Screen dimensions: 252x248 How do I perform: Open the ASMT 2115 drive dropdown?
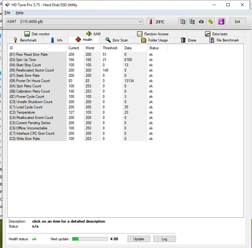74,22
